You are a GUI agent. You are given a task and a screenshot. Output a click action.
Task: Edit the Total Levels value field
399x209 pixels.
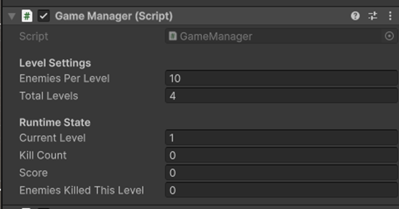click(x=282, y=96)
